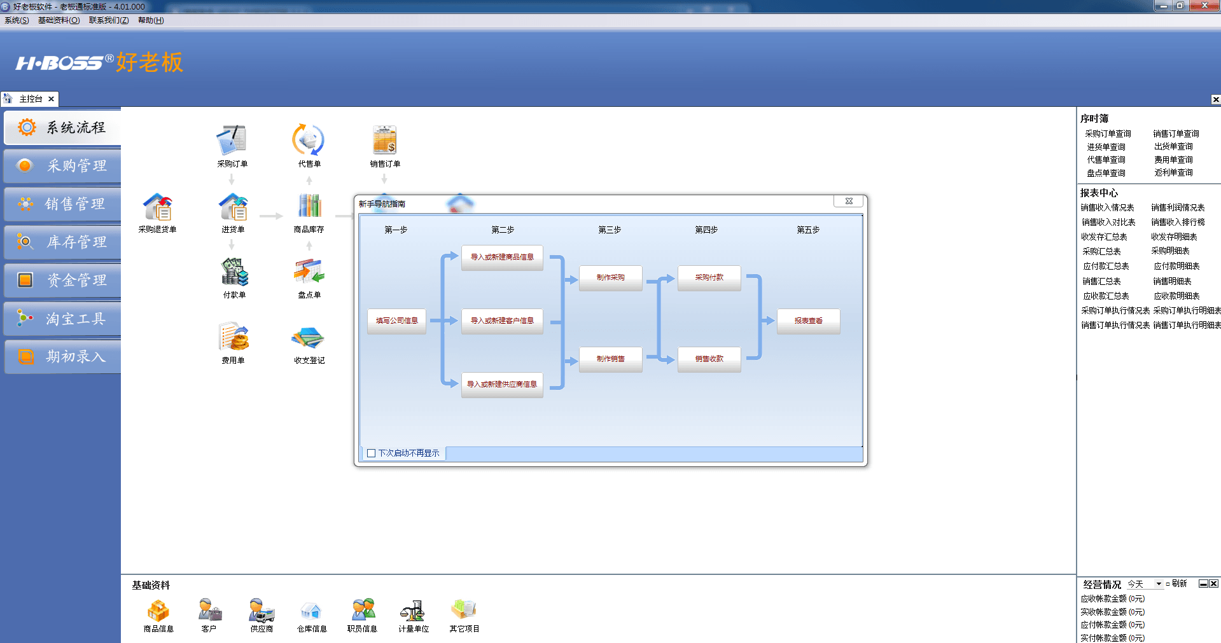Enable the 下次启动不再显示 checkbox

tap(372, 453)
